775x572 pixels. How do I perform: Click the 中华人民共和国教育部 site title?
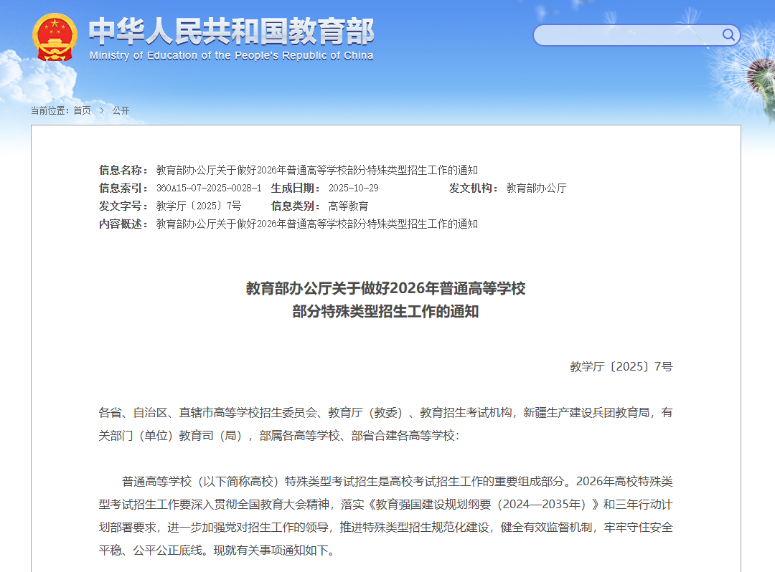pyautogui.click(x=231, y=30)
